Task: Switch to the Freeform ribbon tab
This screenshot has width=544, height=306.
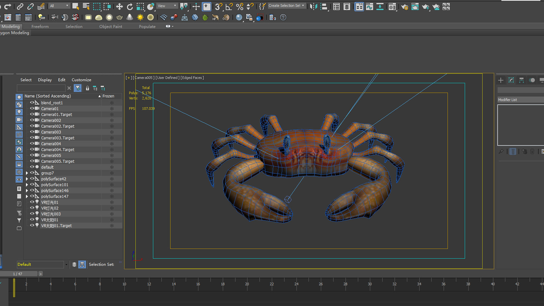Action: pyautogui.click(x=40, y=26)
